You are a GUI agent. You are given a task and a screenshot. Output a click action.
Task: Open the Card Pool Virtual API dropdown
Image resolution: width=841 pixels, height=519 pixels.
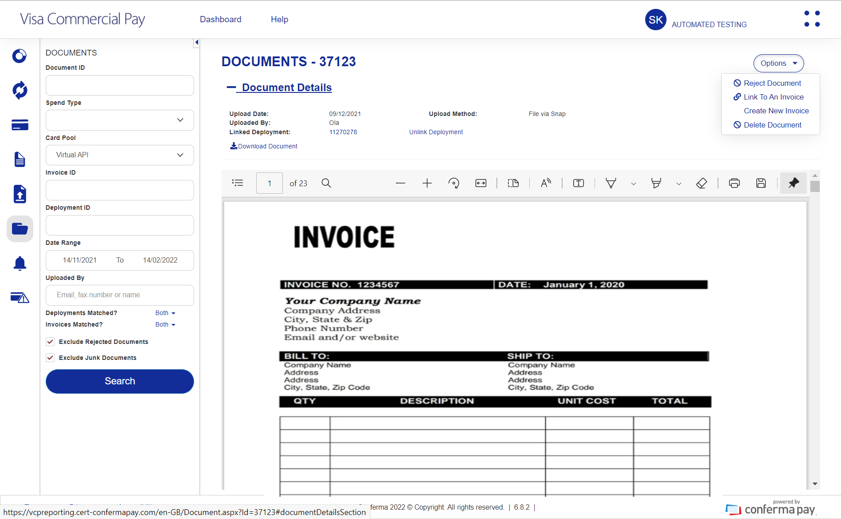point(120,155)
